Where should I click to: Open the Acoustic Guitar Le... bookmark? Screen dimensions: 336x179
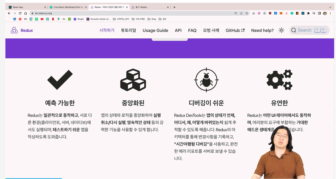point(98,19)
